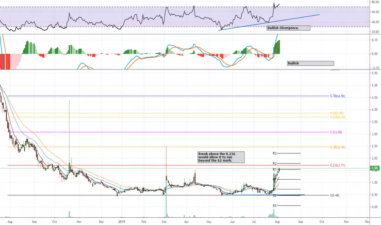Click the 'Bullish Divergence.' annotation label
Image resolution: width=381 pixels, height=225 pixels.
tap(289, 28)
